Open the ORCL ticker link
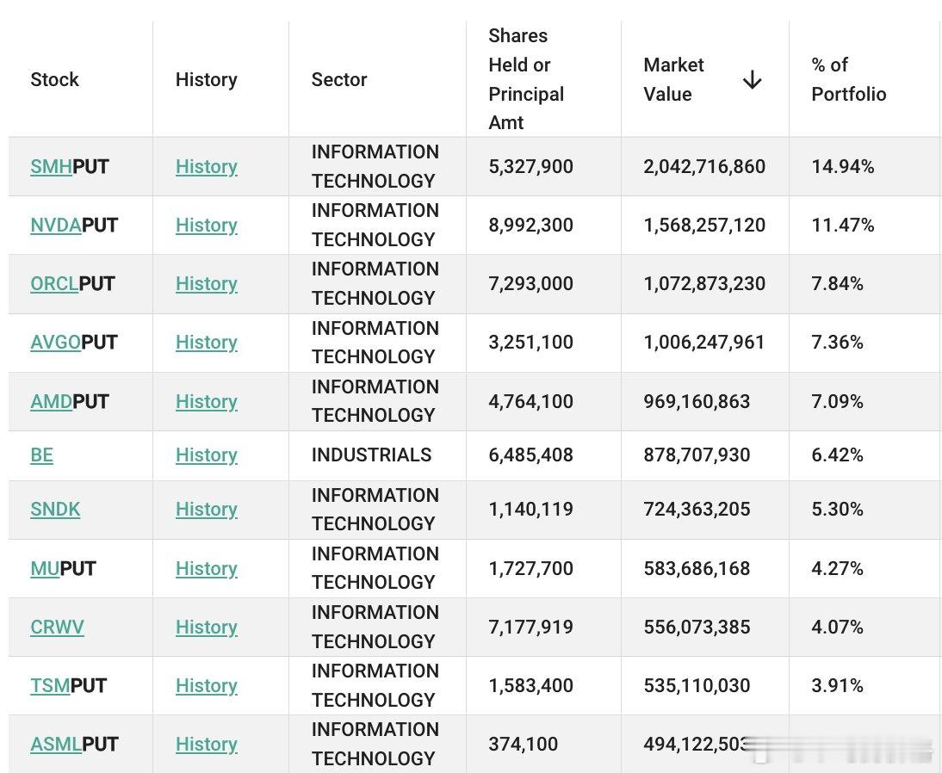 (x=54, y=283)
